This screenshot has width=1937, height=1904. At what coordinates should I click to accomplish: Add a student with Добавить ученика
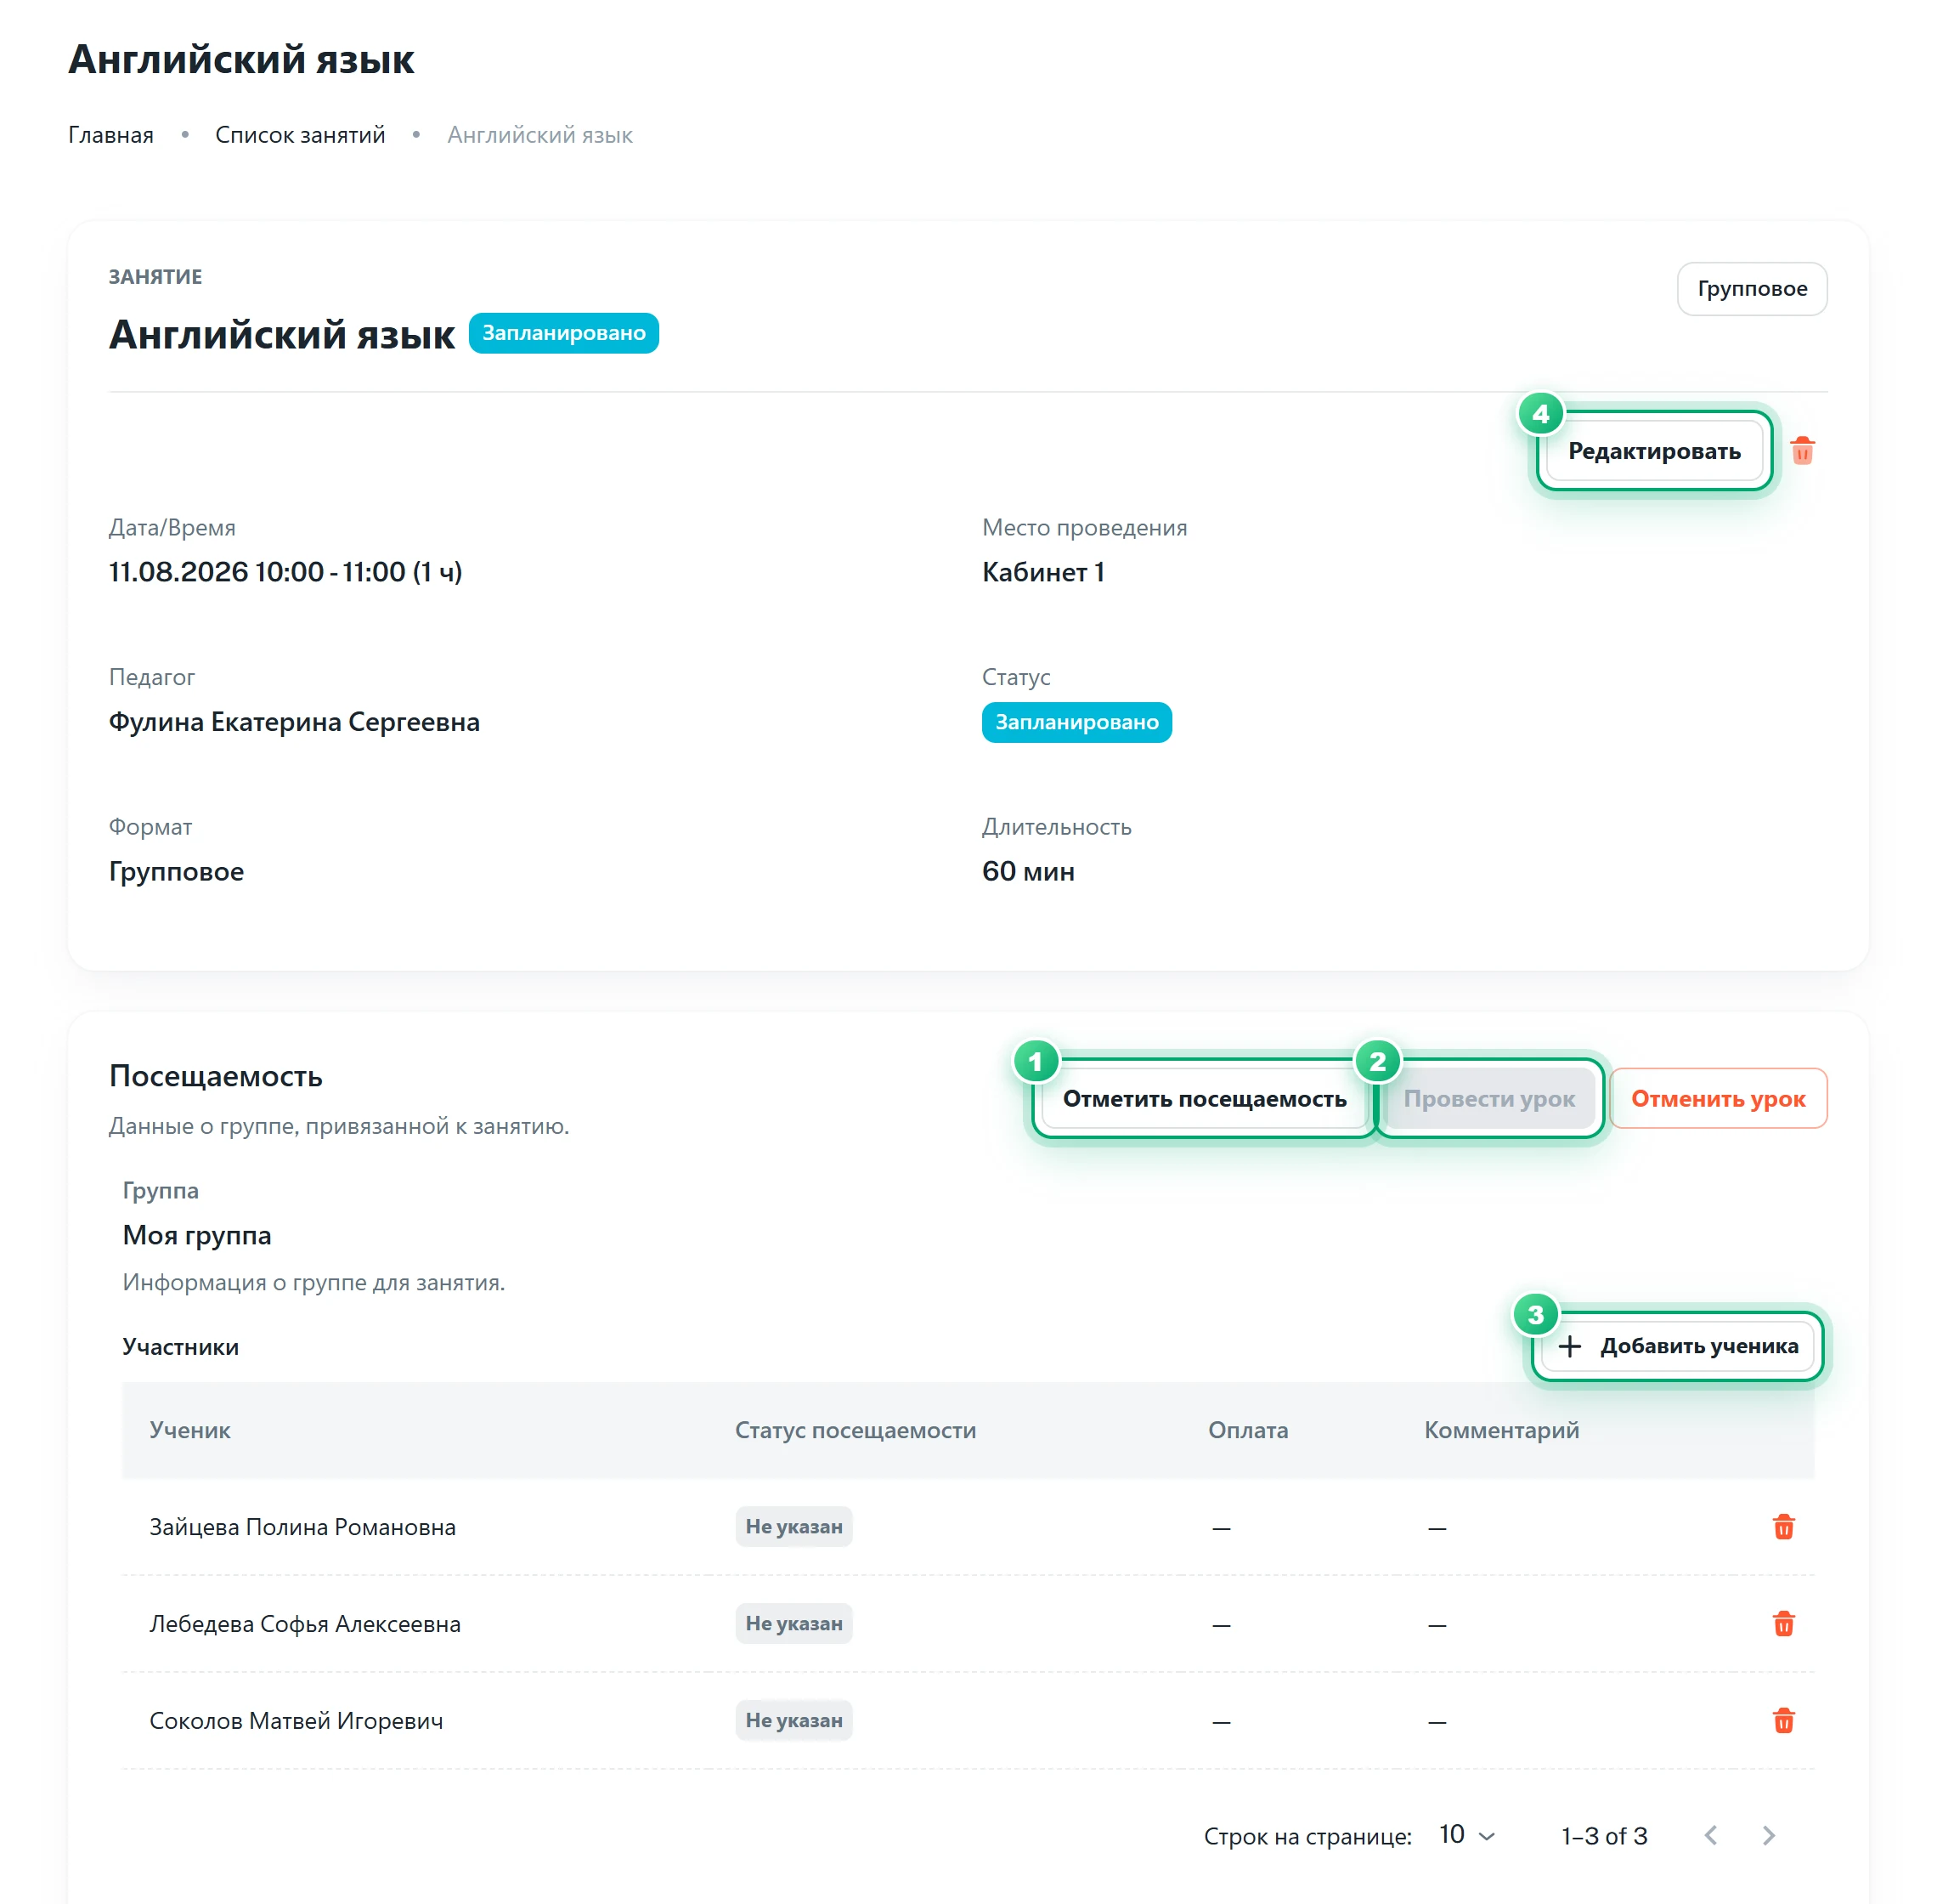click(1678, 1346)
